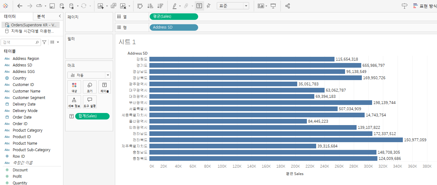Select the Orders(Superstore KR) data source
Viewport: 437px width, 185px height.
(30, 25)
